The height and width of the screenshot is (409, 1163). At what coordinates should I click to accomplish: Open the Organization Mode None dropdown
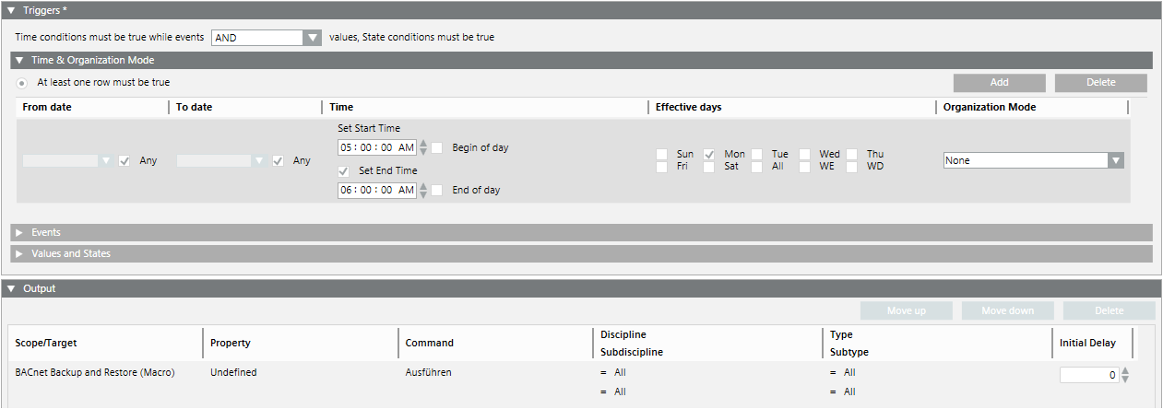pos(1116,160)
